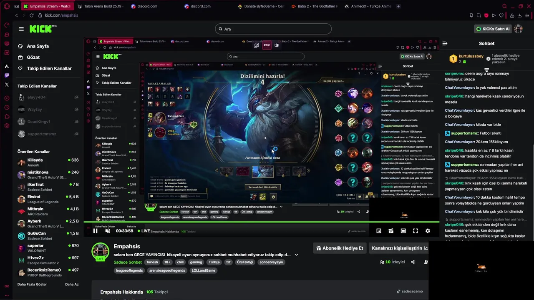This screenshot has width=534, height=300.
Task: Show more recommended channels with Daha Fazla Göster
Action: click(x=32, y=284)
